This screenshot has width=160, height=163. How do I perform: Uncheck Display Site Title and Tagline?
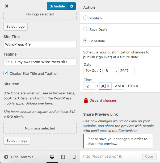click(x=6, y=73)
